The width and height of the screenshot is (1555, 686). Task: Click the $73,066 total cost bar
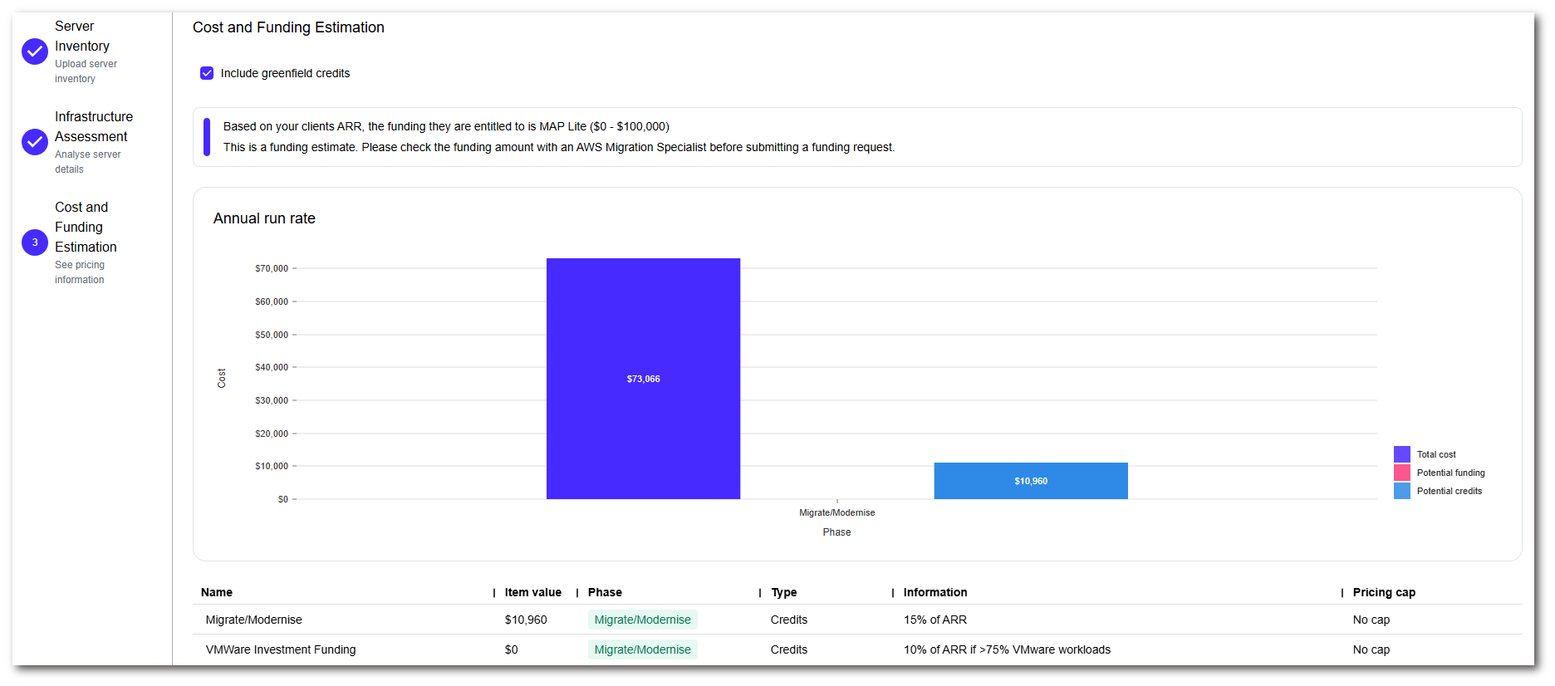(643, 379)
